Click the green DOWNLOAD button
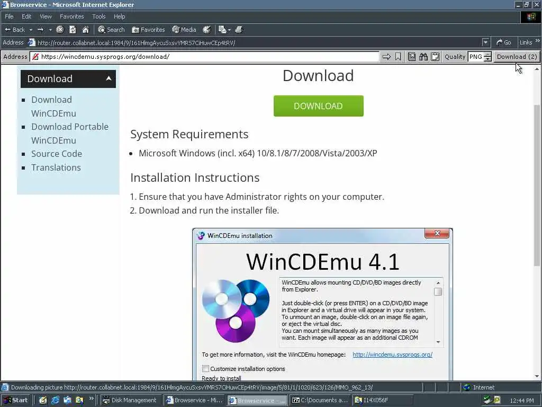The image size is (542, 407). click(318, 106)
